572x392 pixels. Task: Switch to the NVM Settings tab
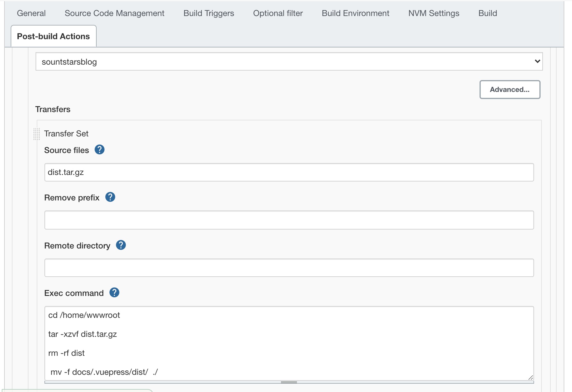click(434, 13)
